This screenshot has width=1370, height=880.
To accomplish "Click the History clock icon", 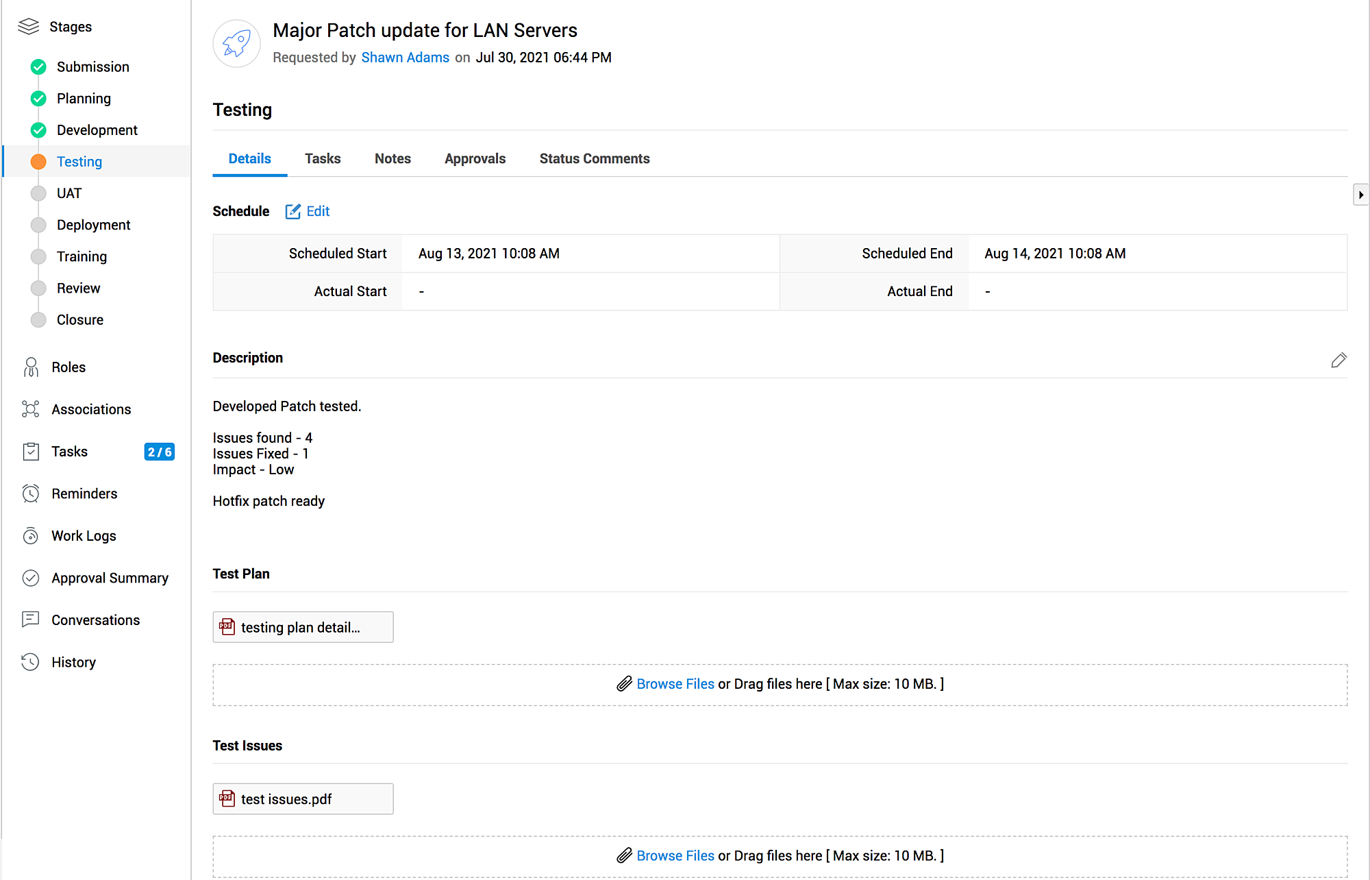I will pyautogui.click(x=31, y=662).
